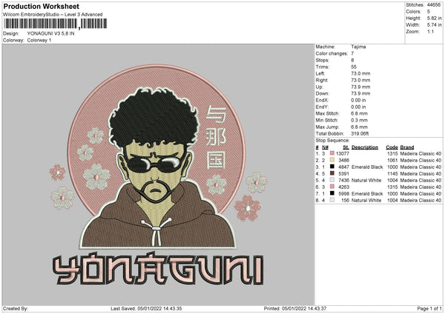Click 'Natural White' description in row 5

pyautogui.click(x=366, y=180)
